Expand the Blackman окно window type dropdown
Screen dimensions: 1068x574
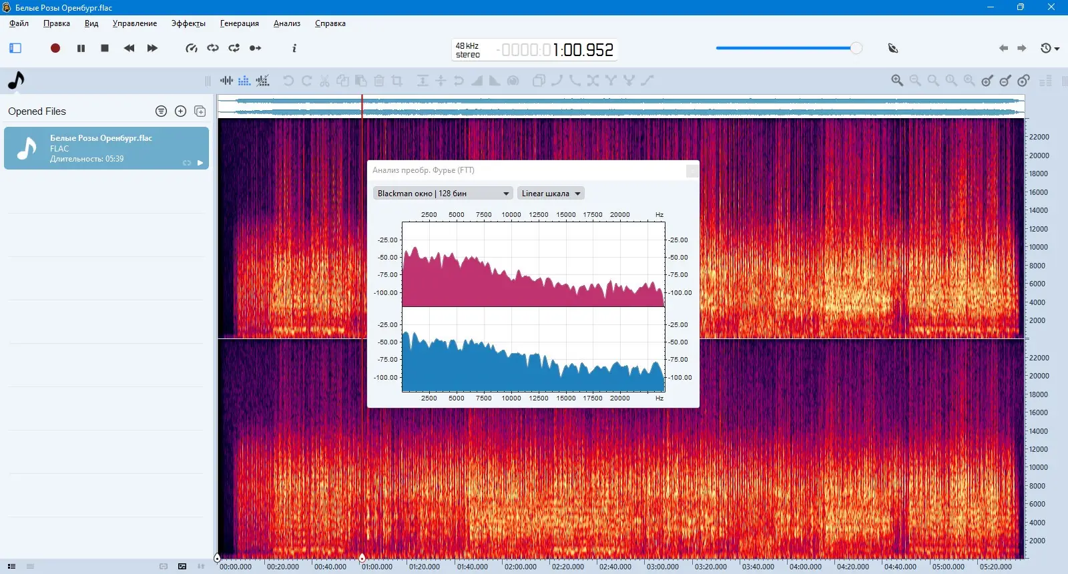[x=443, y=194]
